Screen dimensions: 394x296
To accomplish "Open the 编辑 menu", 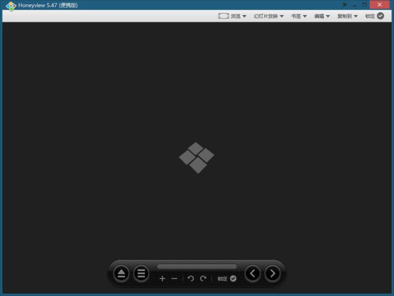I will 322,16.
